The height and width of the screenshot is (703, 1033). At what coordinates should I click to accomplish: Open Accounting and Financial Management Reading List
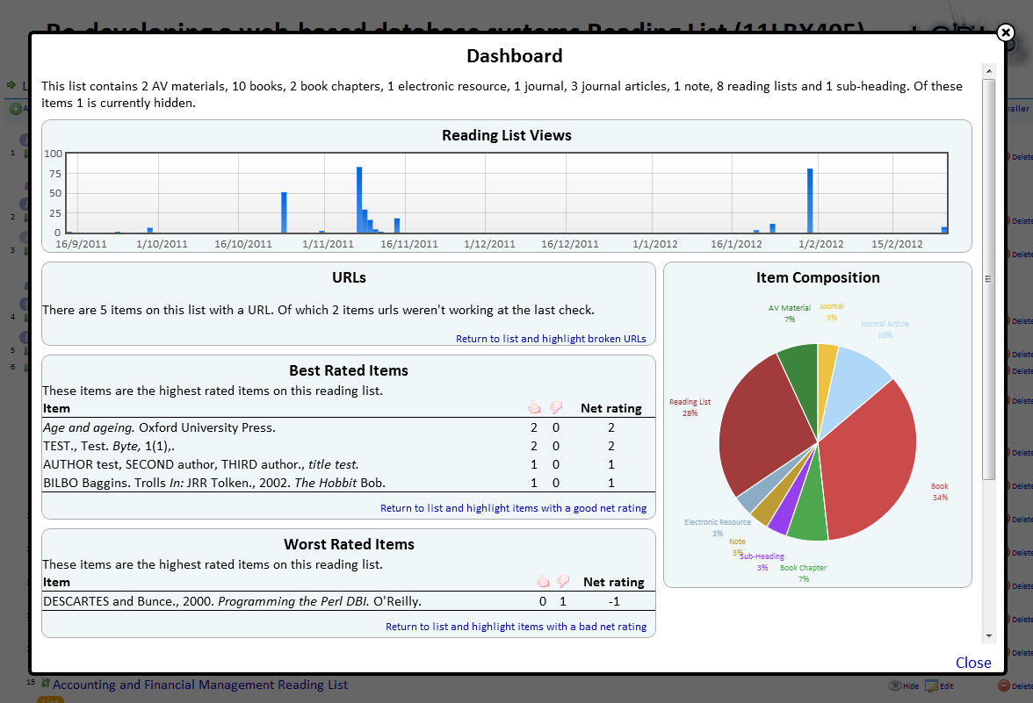199,685
